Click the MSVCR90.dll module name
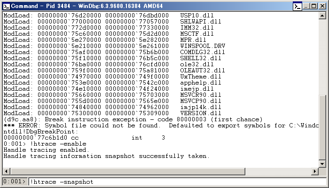The height and width of the screenshot is (188, 329). (201, 94)
